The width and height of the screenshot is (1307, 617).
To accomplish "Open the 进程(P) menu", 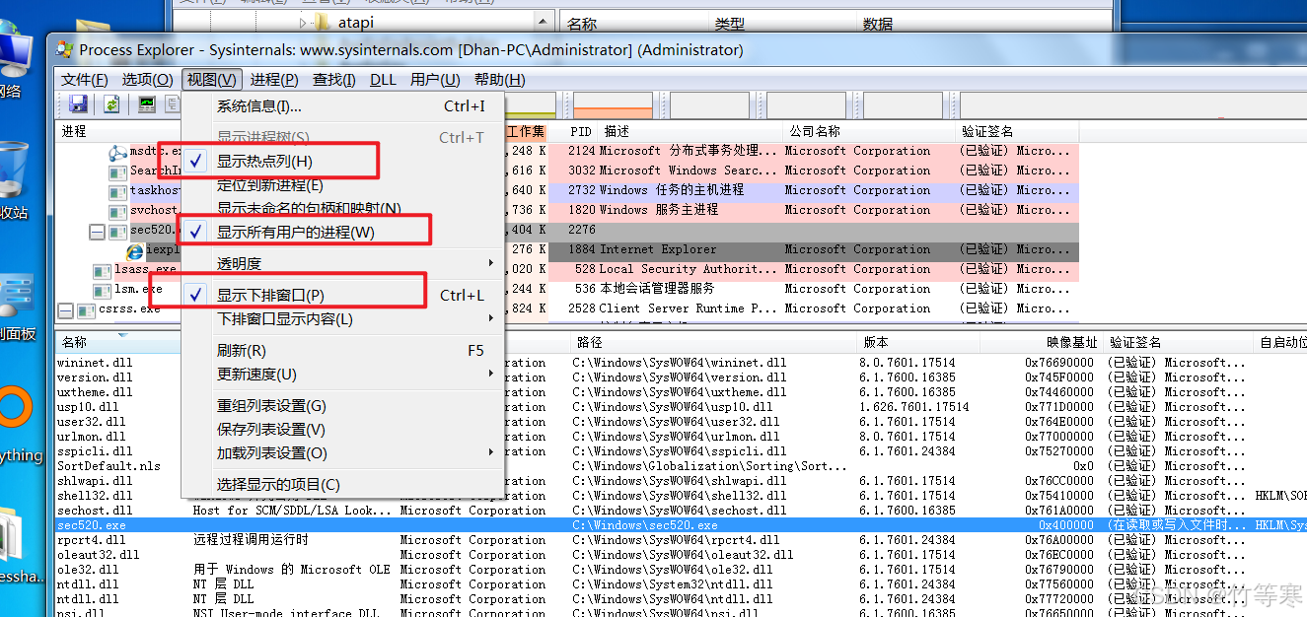I will pyautogui.click(x=274, y=80).
